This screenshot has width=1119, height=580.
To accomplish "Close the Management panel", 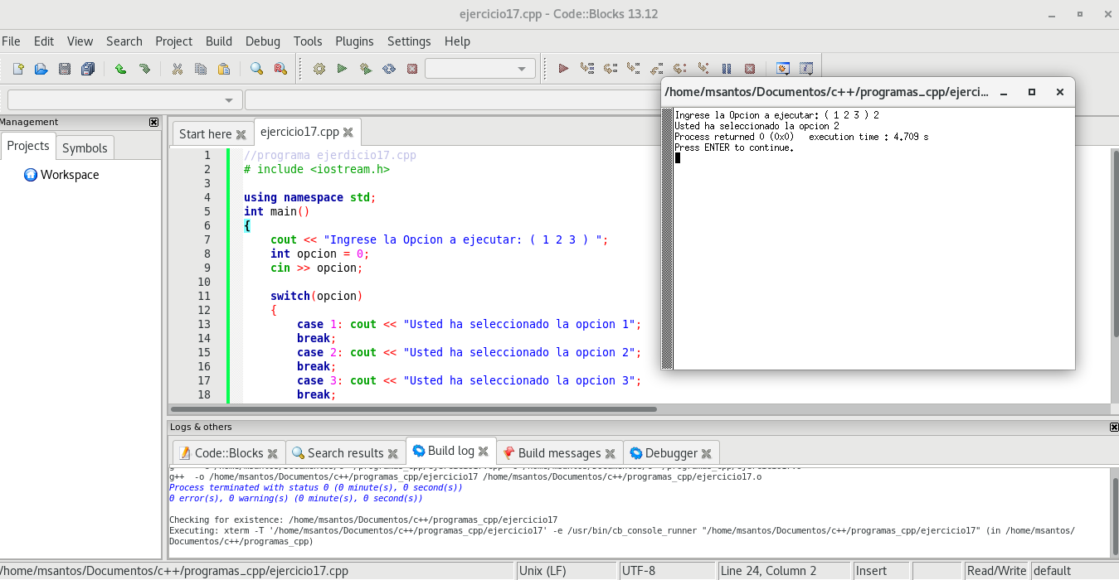I will click(153, 122).
